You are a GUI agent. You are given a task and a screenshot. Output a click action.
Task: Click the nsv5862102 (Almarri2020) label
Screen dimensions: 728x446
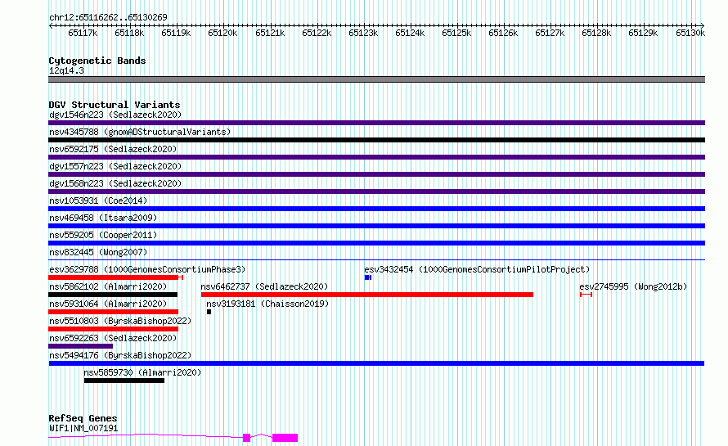[108, 286]
